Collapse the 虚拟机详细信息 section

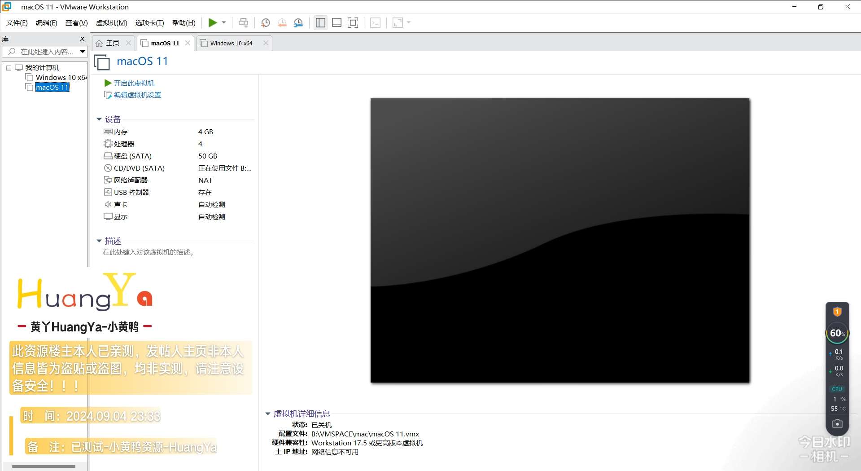[268, 414]
